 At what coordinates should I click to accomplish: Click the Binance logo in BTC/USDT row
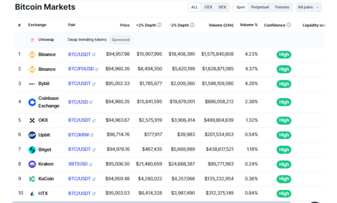point(32,55)
